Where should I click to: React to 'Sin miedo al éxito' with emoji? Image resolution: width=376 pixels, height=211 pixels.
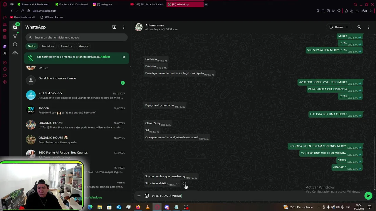(184, 183)
